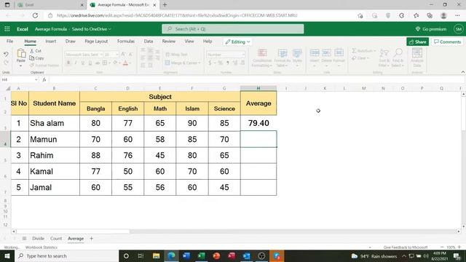Screen dimensions: 466x262
Task: Click the Delete cells icon
Action: click(326, 53)
